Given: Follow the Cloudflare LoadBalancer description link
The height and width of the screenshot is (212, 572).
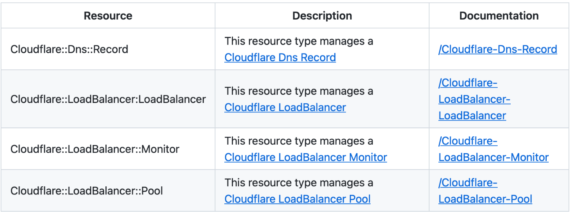Looking at the screenshot, I should click(x=285, y=107).
